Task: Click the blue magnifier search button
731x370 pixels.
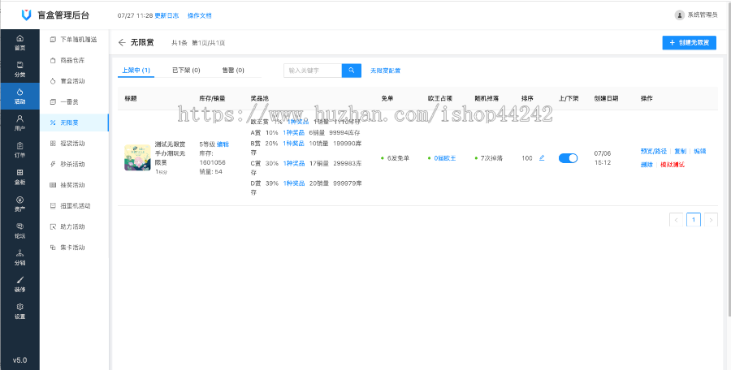Action: (x=352, y=71)
